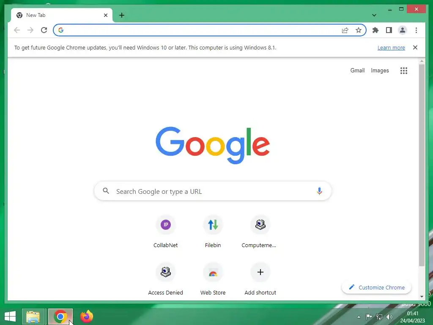The image size is (433, 325).
Task: Launch Firefox from the taskbar
Action: click(x=86, y=317)
